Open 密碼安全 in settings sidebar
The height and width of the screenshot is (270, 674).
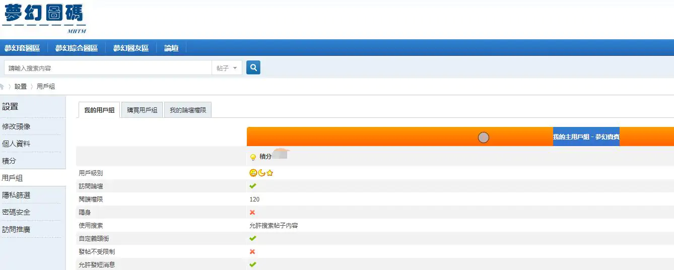[x=16, y=212]
